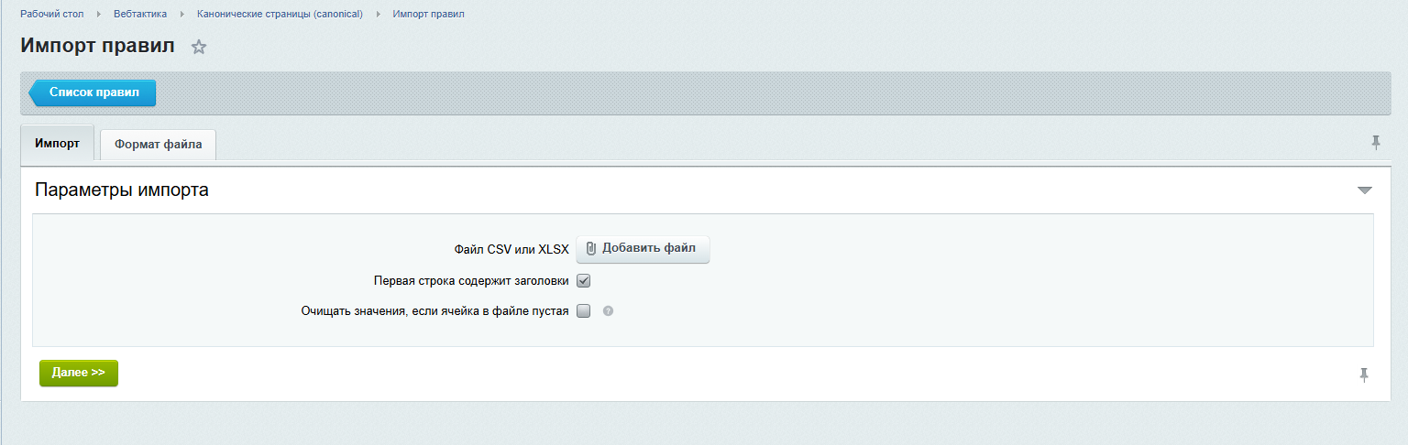Screen dimensions: 1408x445
Task: Click the pin icon beside the Далее button
Action: [x=1364, y=374]
